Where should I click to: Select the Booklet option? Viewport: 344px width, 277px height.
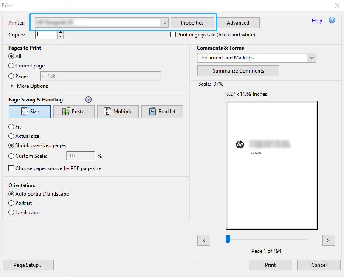(x=162, y=112)
